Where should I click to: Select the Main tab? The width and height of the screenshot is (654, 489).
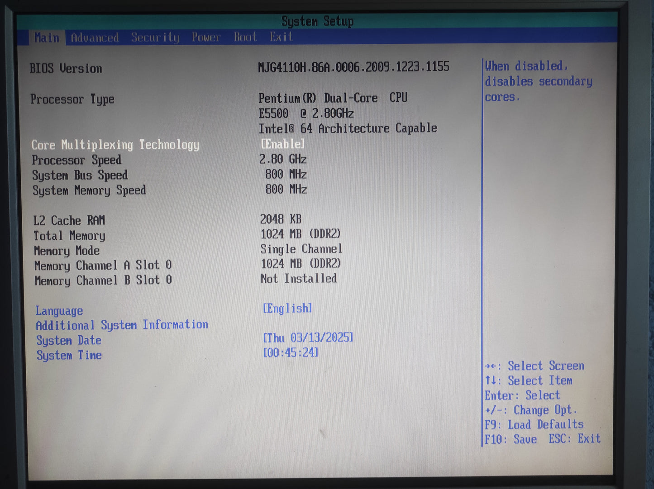(47, 38)
